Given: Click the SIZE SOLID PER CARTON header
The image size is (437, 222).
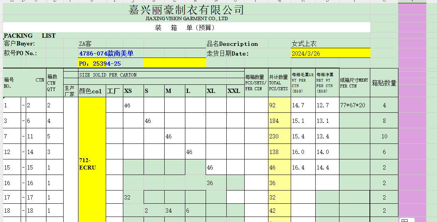Looking at the screenshot, I should [108, 75].
